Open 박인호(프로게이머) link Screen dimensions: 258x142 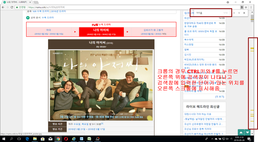(x=194, y=60)
